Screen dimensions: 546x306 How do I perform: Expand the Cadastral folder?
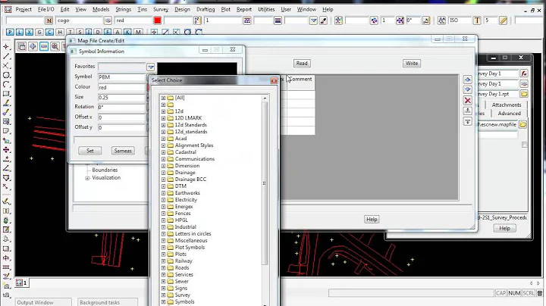pyautogui.click(x=163, y=152)
